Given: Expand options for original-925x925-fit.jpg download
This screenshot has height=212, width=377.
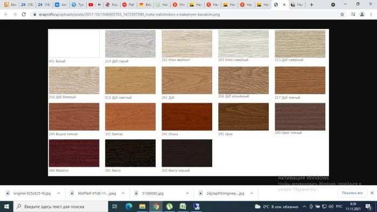Looking at the screenshot, I should point(59,193).
